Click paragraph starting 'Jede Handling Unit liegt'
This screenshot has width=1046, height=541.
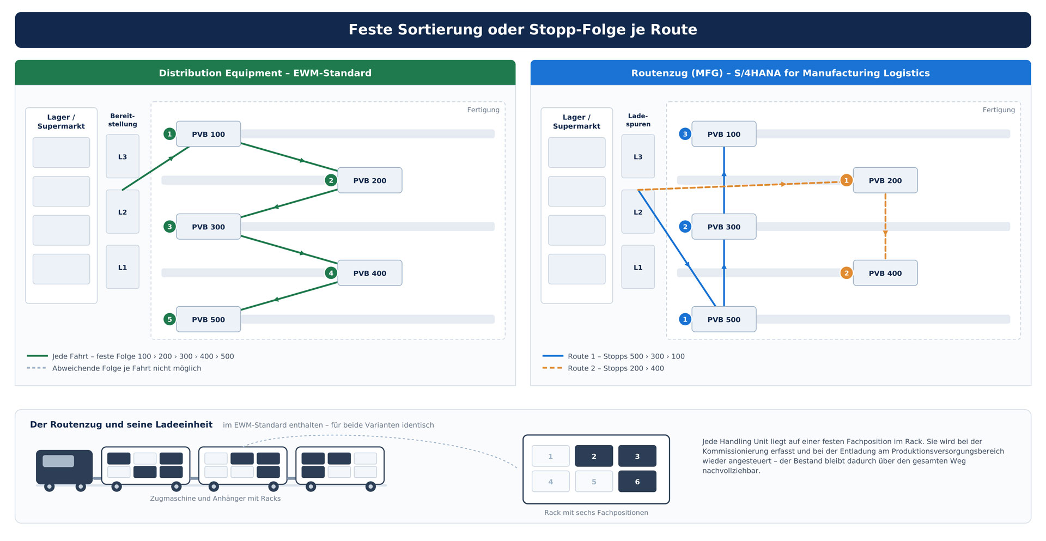tap(853, 456)
